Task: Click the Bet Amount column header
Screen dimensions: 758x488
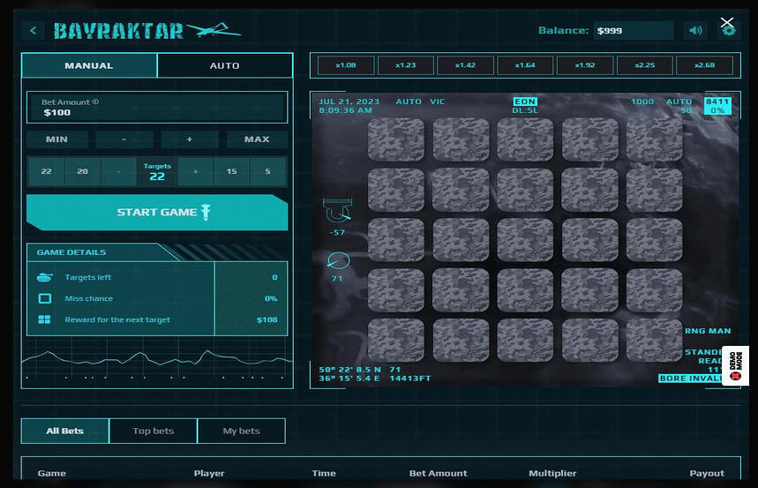Action: [x=438, y=473]
